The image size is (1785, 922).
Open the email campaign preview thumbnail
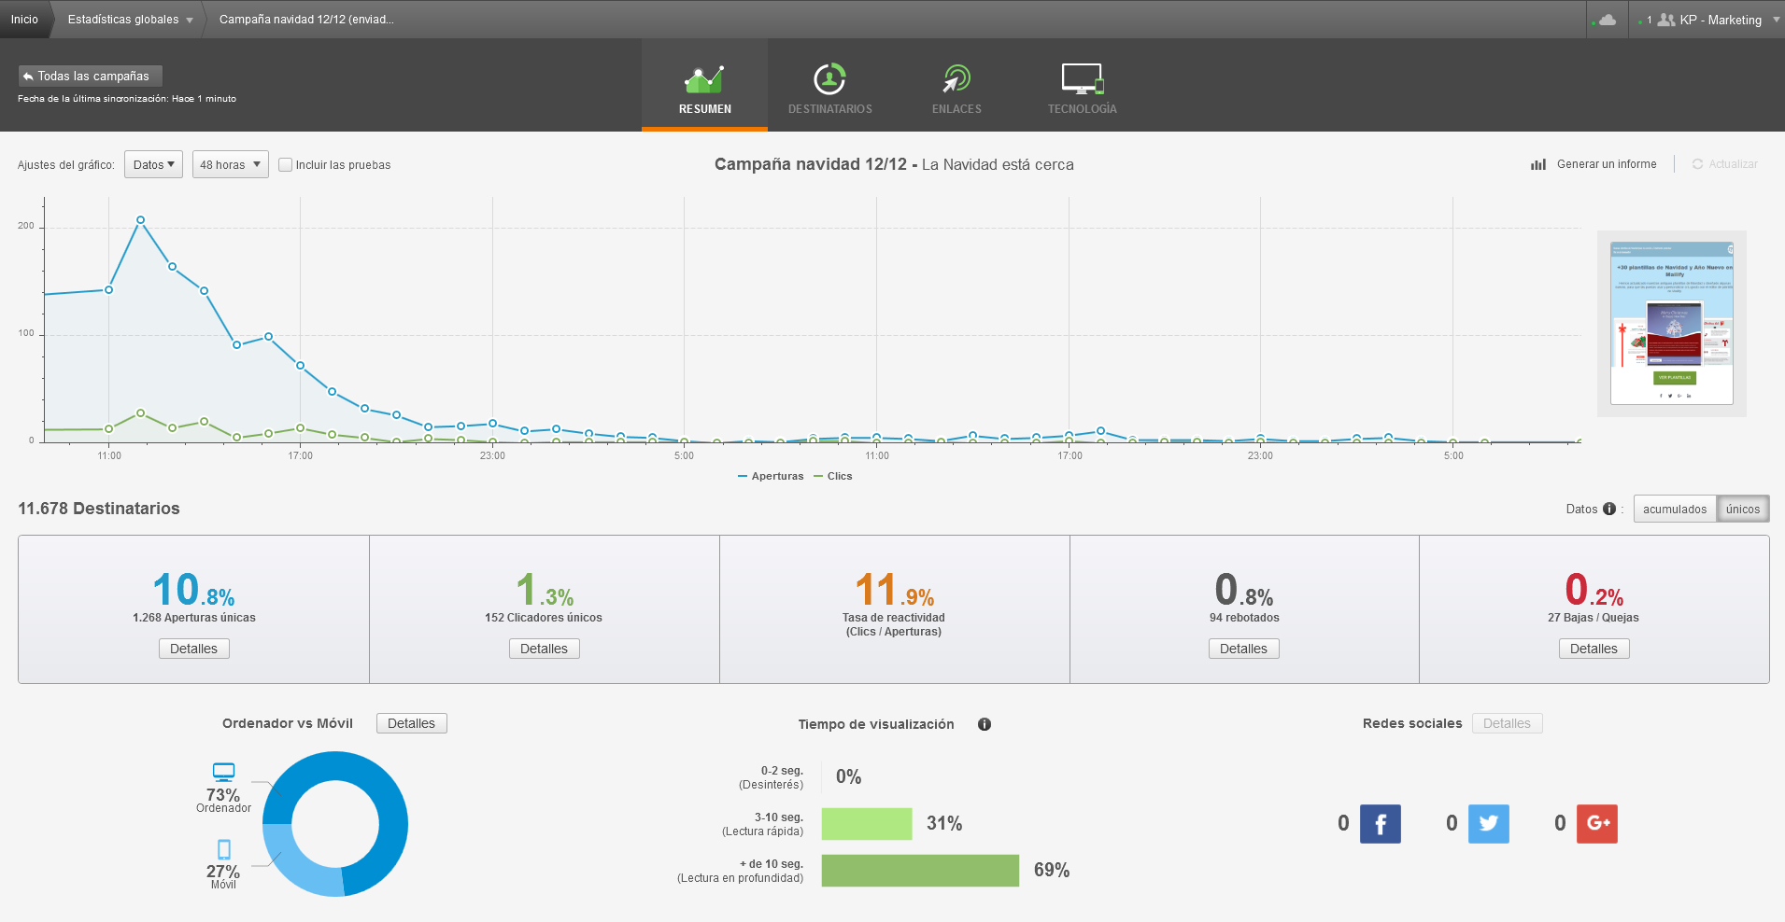(x=1671, y=323)
